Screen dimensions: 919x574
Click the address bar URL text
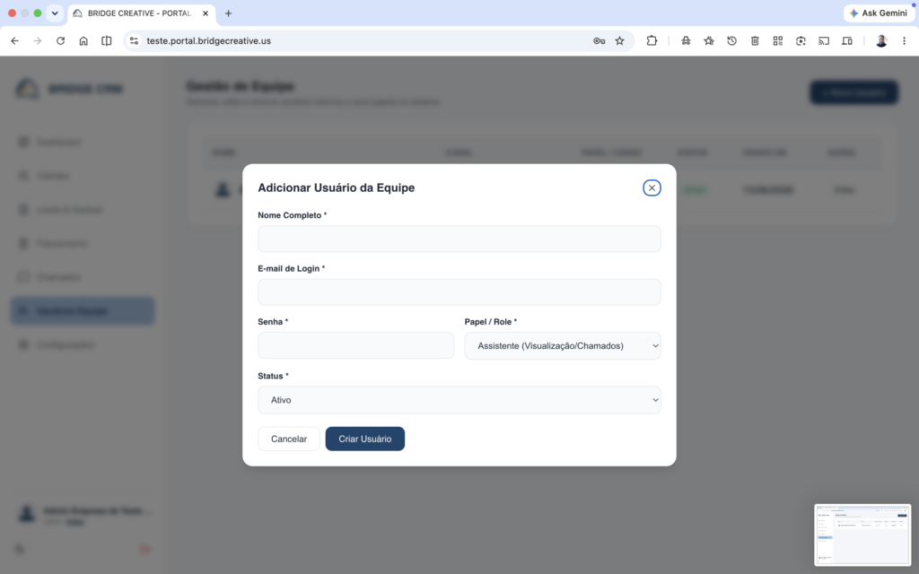[x=208, y=41]
